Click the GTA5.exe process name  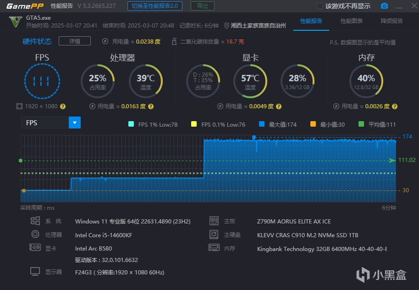[38, 18]
